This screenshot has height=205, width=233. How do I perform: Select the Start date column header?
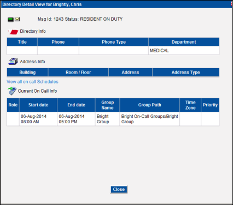tap(38, 105)
